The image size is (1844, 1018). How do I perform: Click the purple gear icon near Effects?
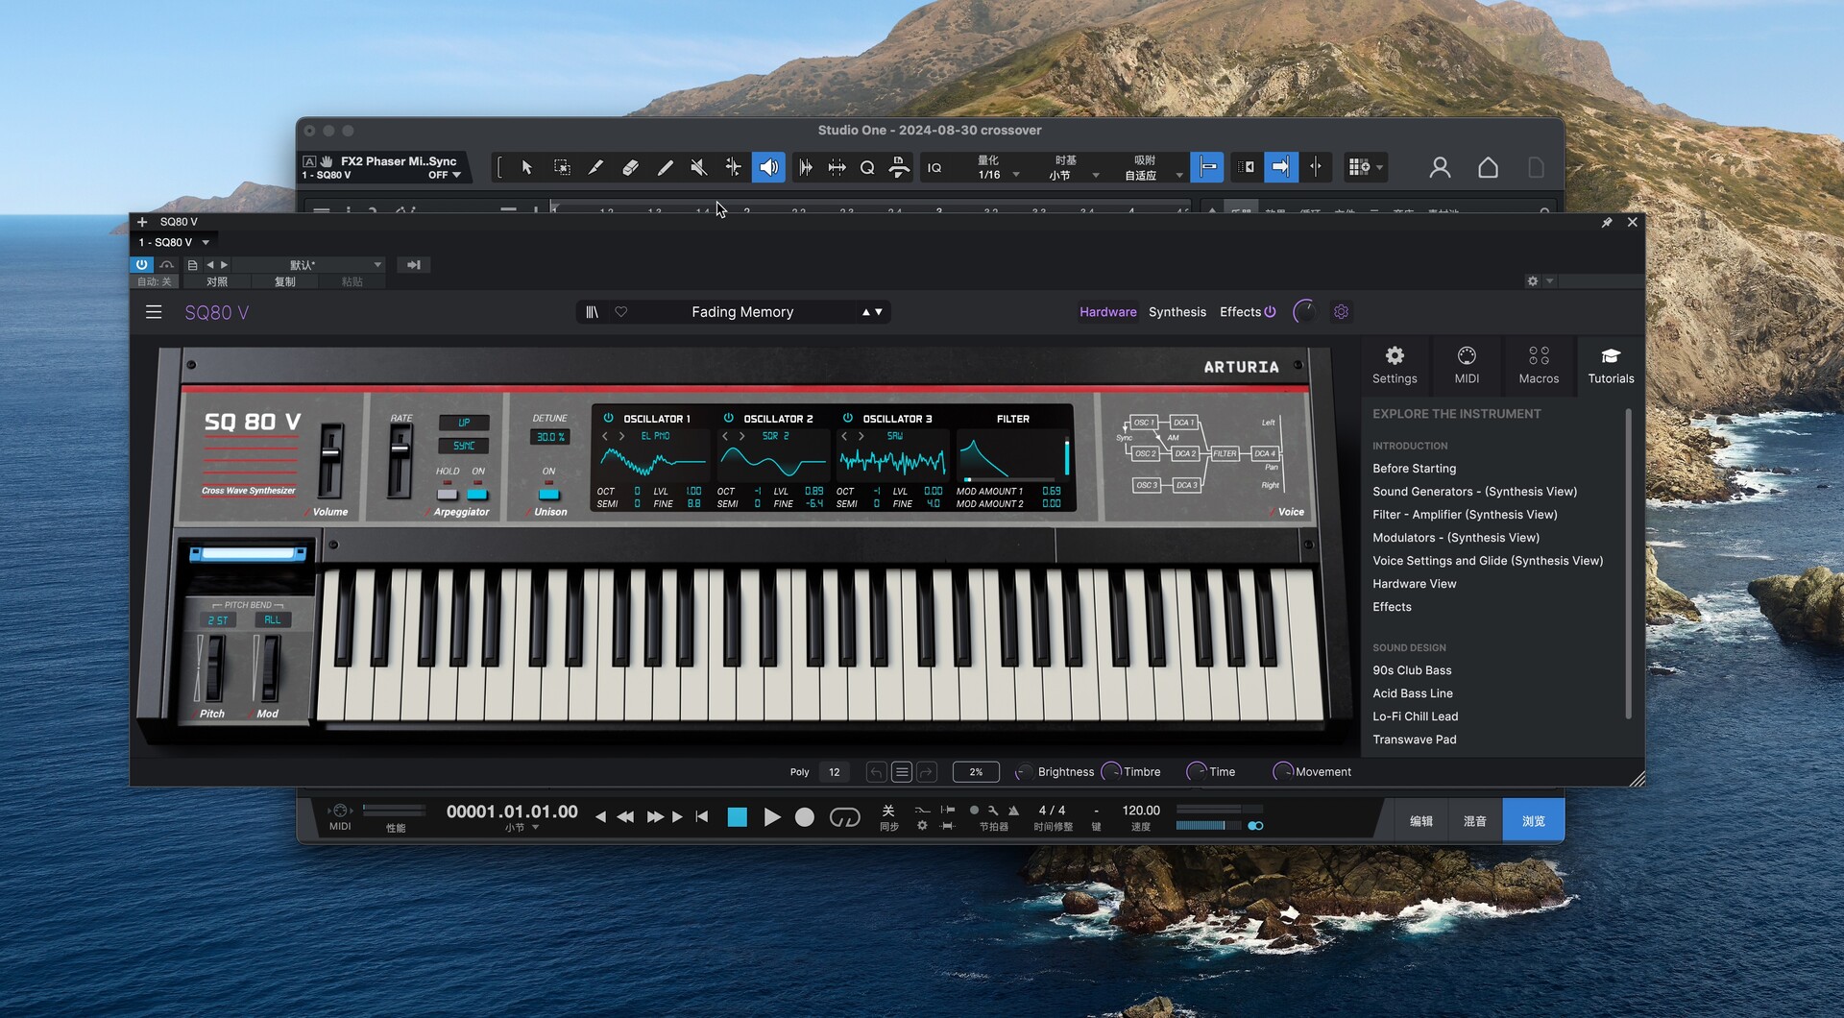1342,312
